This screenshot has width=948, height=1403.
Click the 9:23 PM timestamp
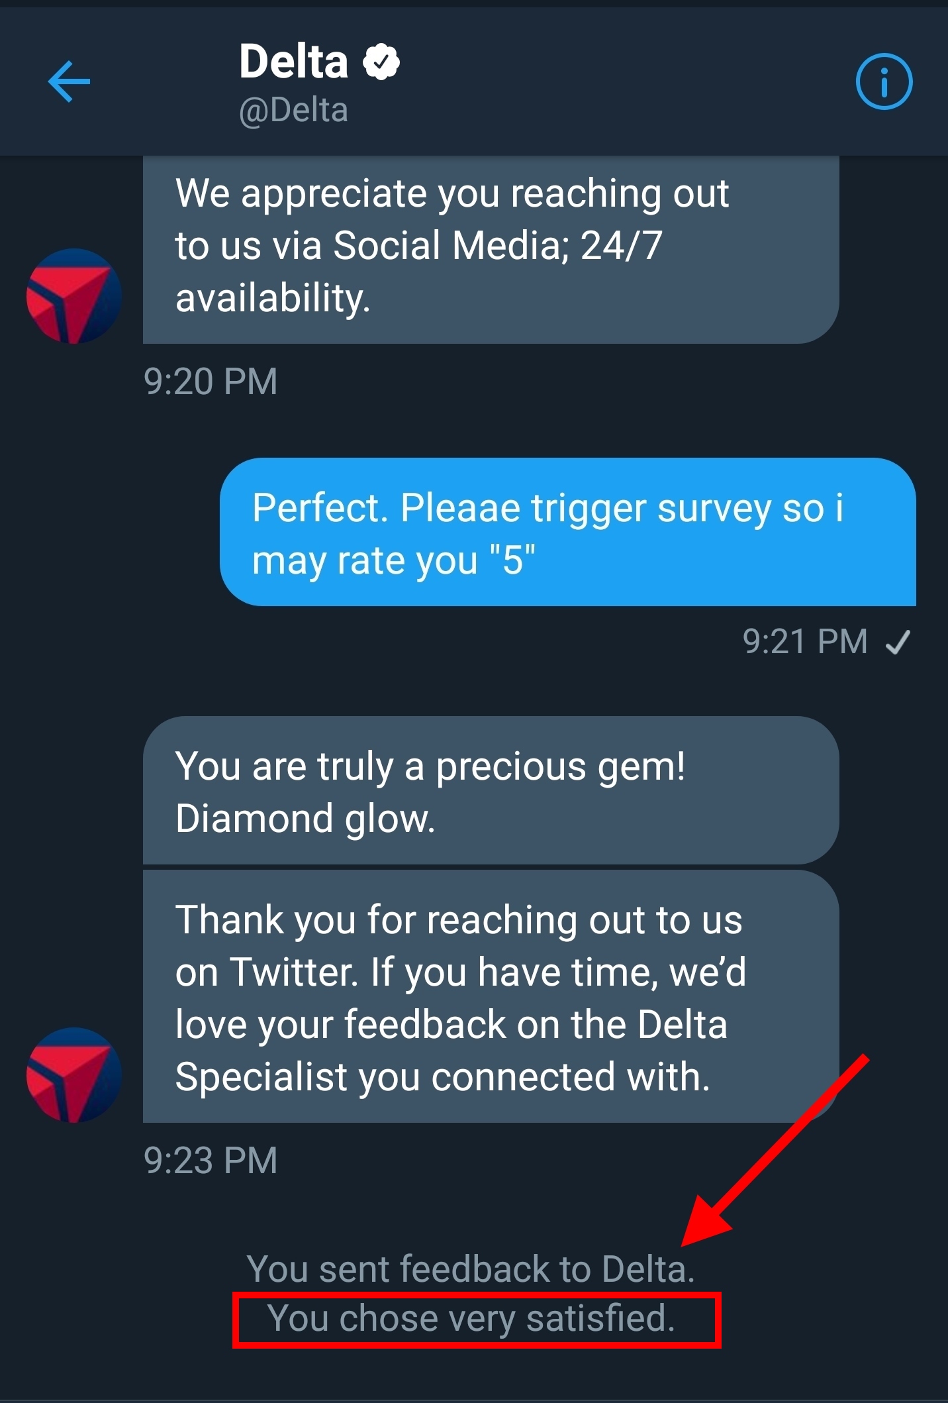point(211,1161)
